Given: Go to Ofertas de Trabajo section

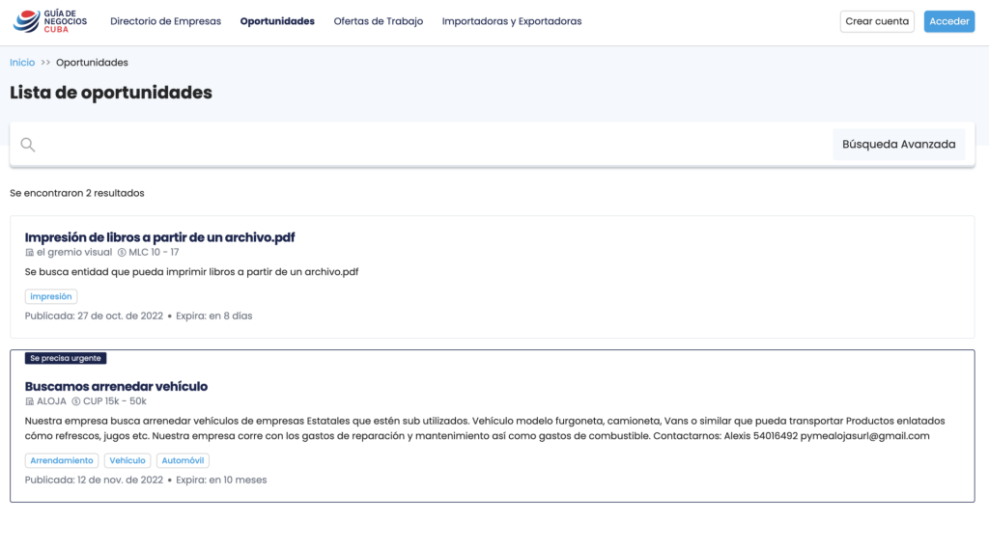Looking at the screenshot, I should (378, 21).
